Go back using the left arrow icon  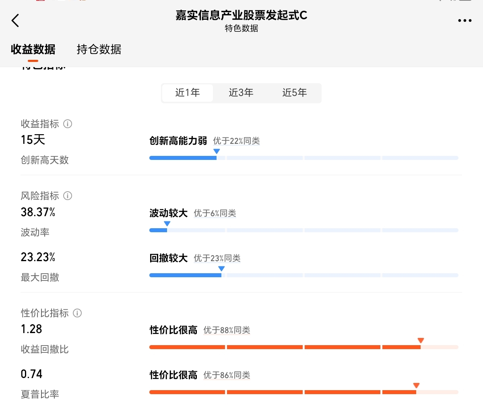pos(15,20)
